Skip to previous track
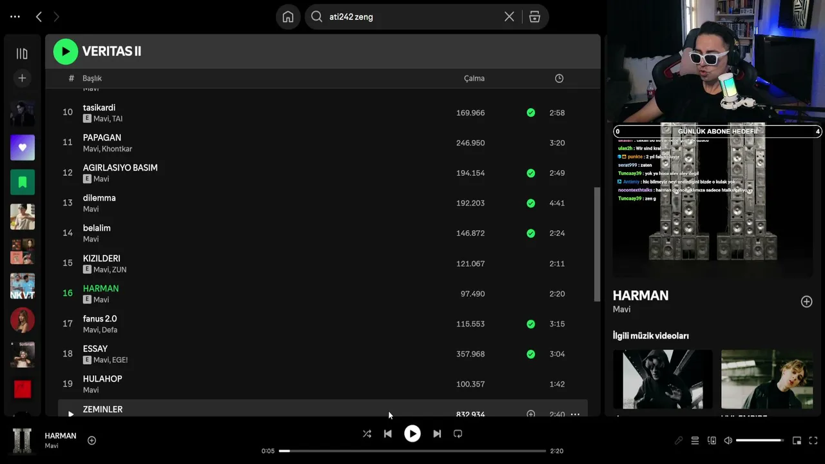Screen dimensions: 825x464 387,434
